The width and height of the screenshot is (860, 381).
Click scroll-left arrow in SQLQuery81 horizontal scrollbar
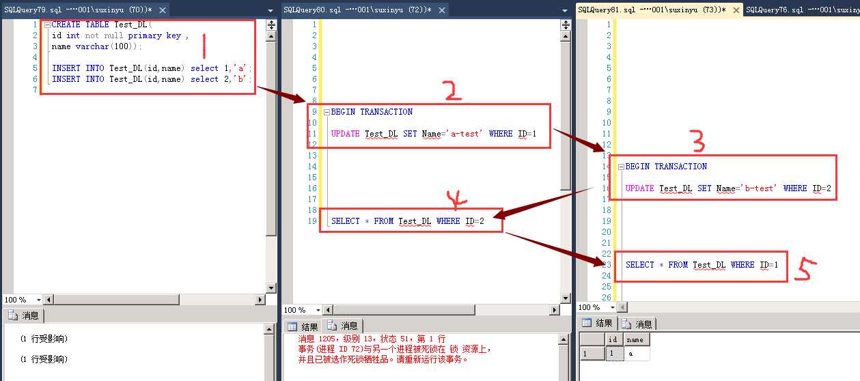point(623,308)
